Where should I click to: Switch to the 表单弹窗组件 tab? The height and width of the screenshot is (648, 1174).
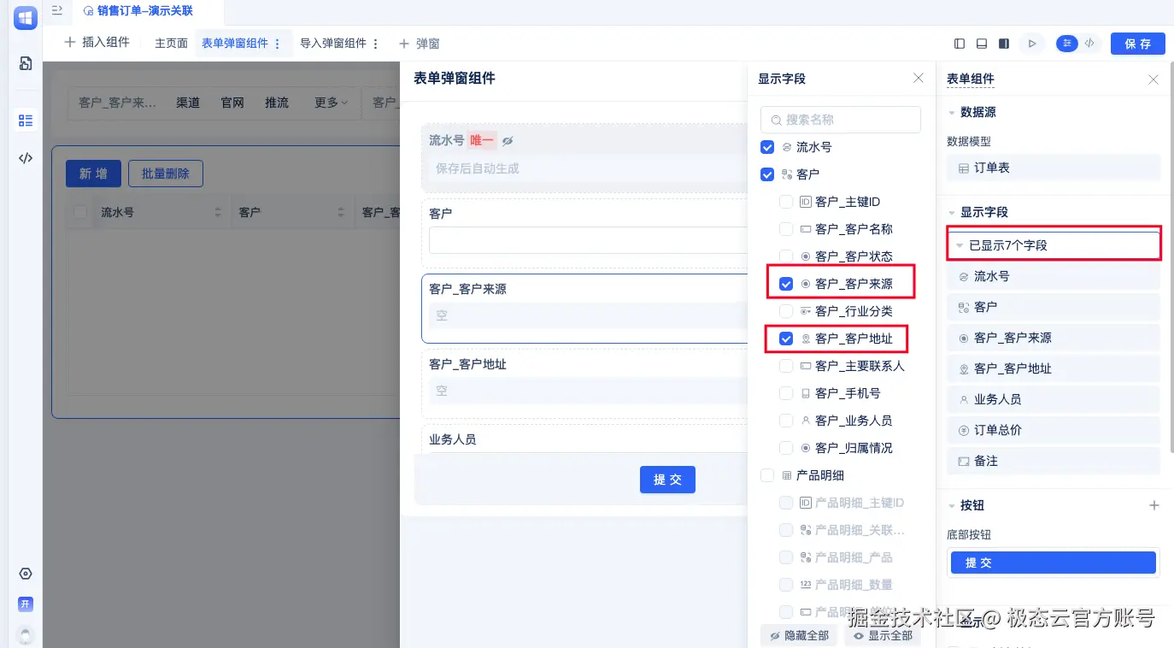coord(235,44)
